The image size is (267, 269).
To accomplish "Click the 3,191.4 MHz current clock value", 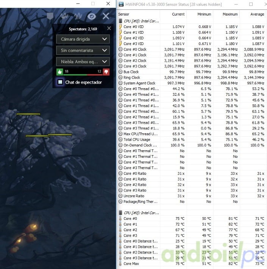I will click(174, 61).
